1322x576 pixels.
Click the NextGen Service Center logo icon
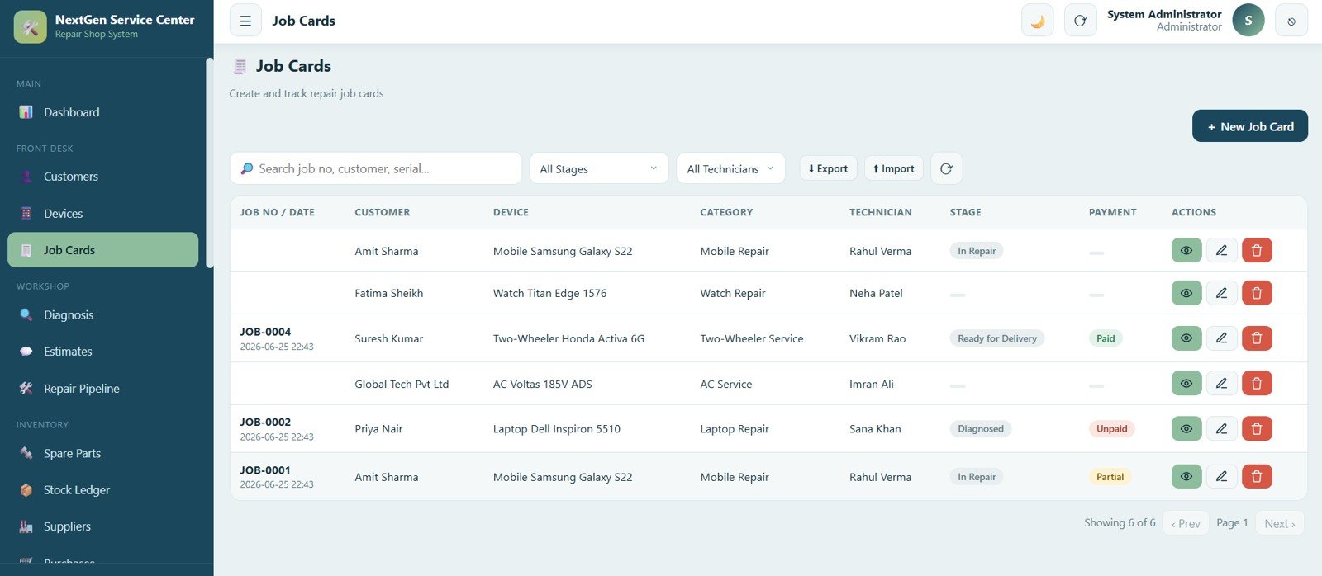tap(31, 27)
